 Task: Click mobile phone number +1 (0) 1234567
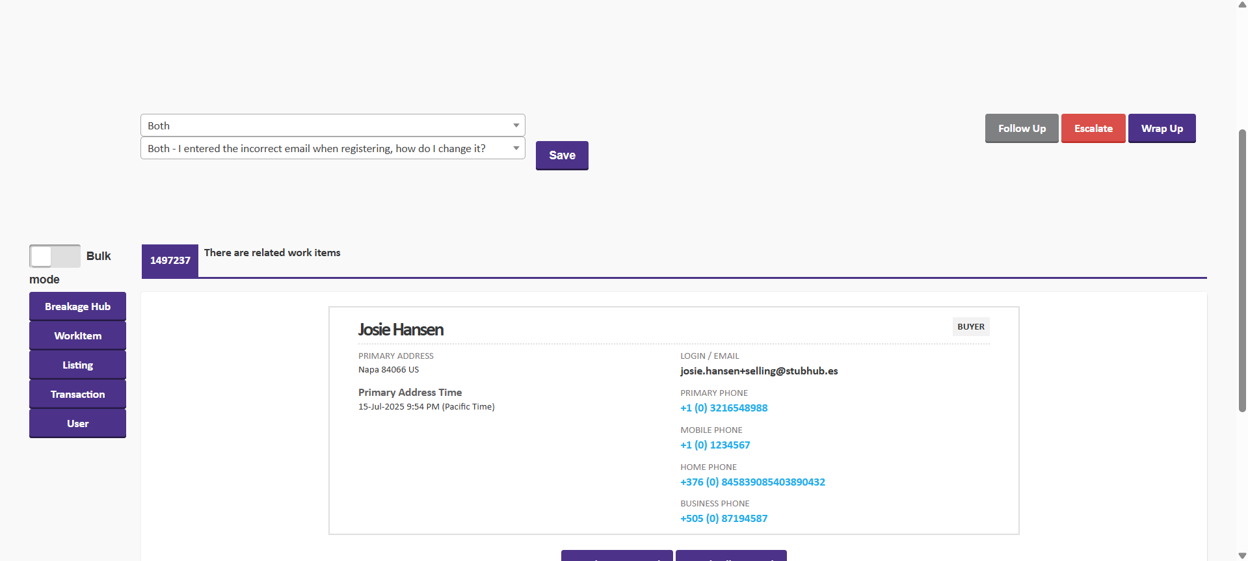click(715, 445)
